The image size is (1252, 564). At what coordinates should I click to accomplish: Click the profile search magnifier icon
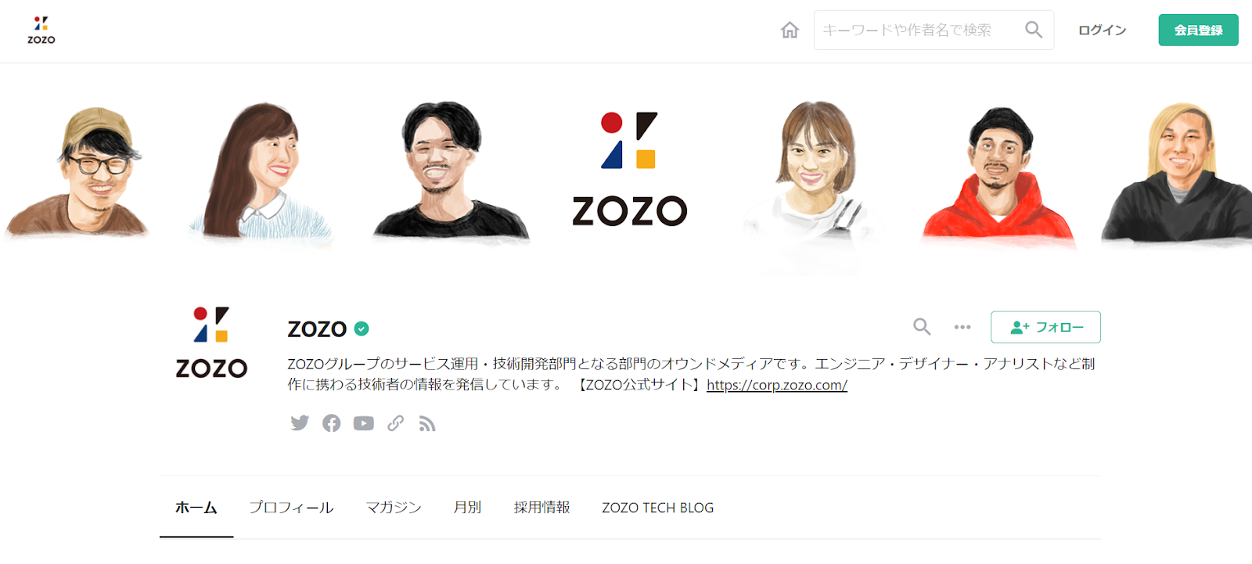pyautogui.click(x=922, y=327)
